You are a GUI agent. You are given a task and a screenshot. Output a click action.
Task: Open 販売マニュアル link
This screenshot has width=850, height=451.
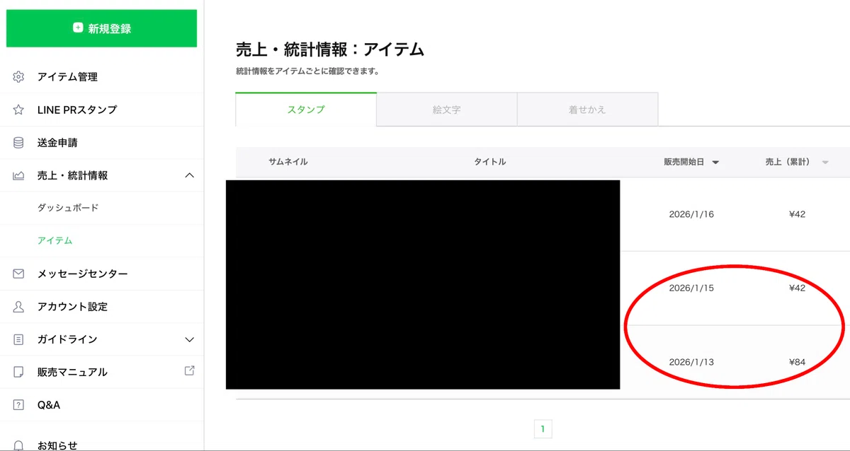click(72, 372)
